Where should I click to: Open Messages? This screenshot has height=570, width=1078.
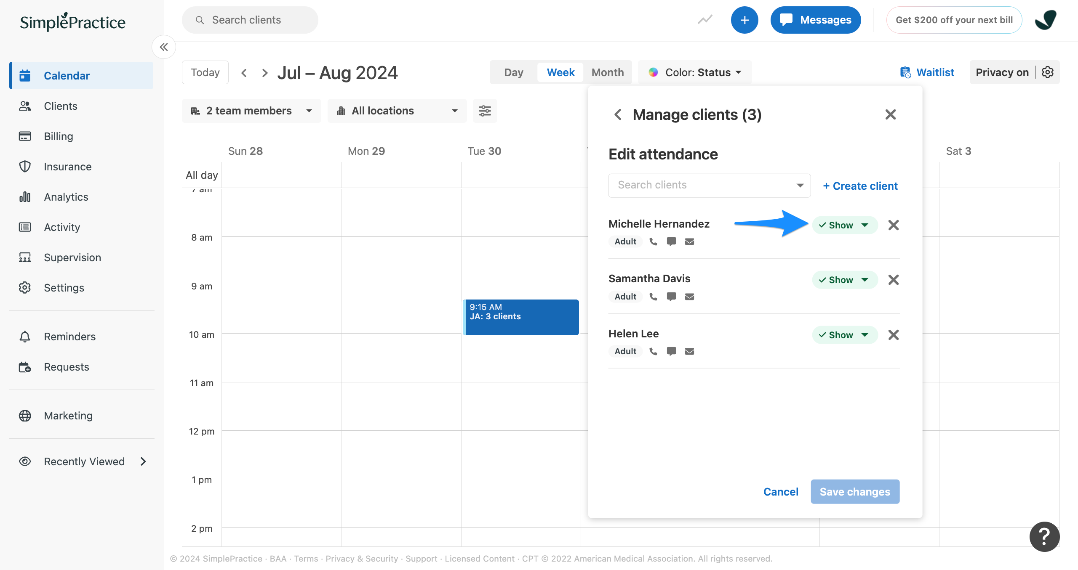815,20
